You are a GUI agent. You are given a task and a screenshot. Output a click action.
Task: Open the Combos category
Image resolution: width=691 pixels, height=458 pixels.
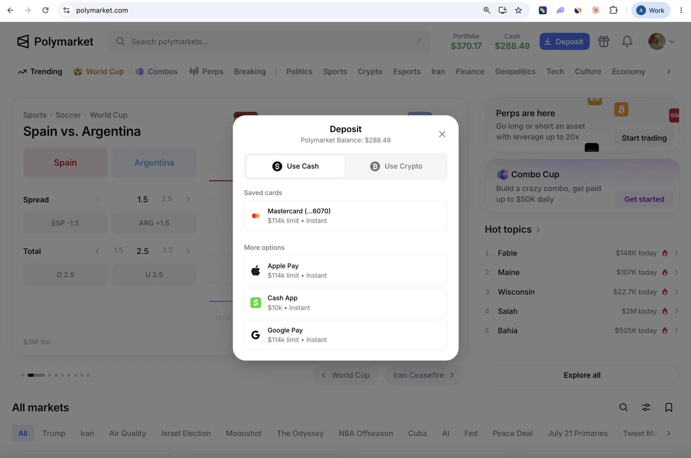156,72
